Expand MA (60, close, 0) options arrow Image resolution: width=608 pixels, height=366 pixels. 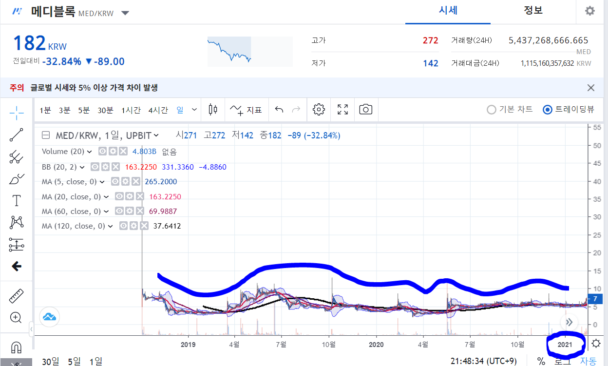pyautogui.click(x=106, y=211)
